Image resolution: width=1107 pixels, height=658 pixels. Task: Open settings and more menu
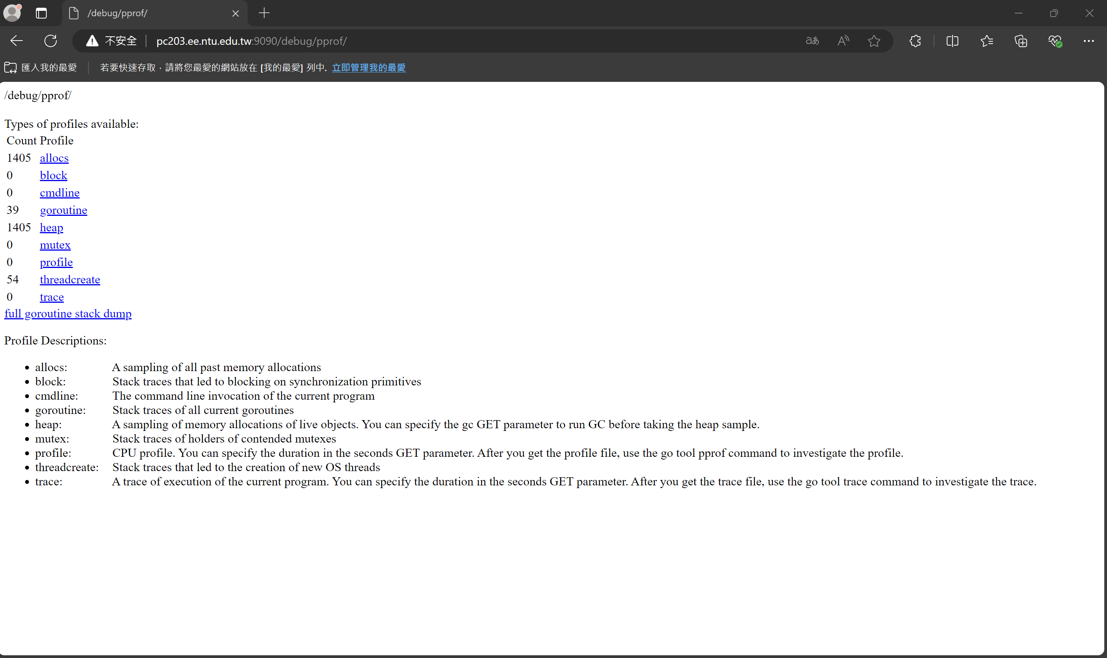click(1088, 41)
